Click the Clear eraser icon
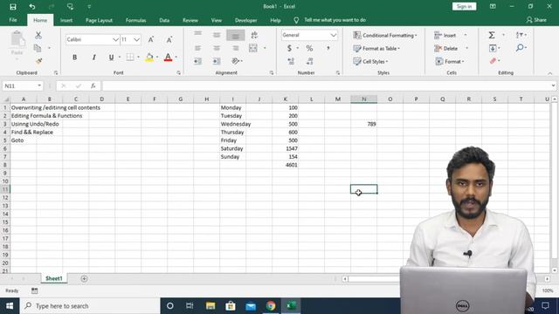This screenshot has width=559, height=314. click(493, 61)
